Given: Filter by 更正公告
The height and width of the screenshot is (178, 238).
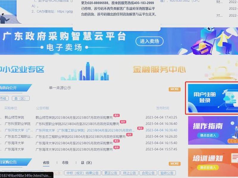Looking at the screenshot, I should [111, 173].
